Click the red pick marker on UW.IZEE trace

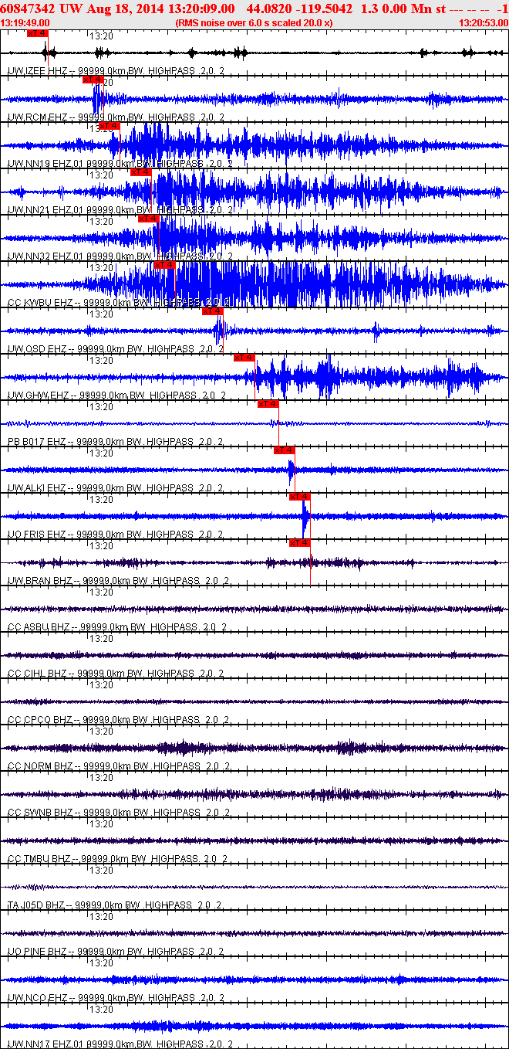37,33
